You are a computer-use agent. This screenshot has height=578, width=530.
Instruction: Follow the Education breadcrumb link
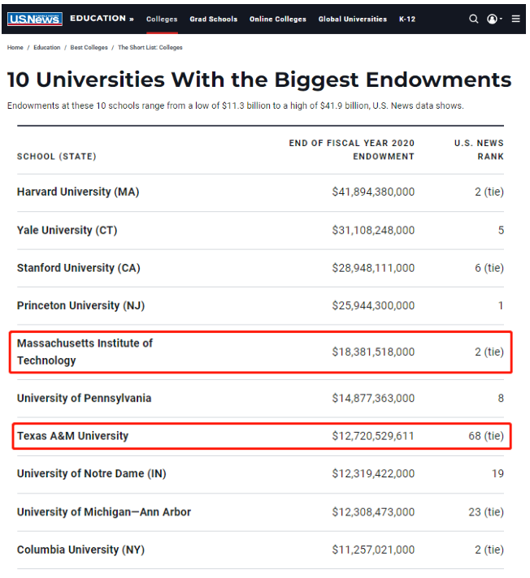tap(47, 48)
